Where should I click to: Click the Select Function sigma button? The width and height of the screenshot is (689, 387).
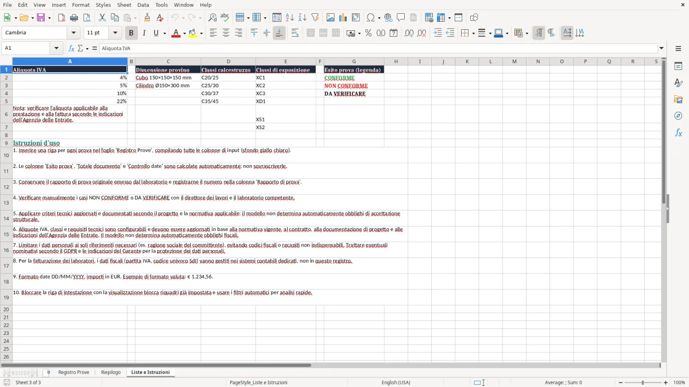(80, 48)
